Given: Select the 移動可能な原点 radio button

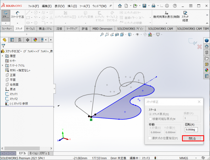Looking at the screenshot, I should click(150, 119).
